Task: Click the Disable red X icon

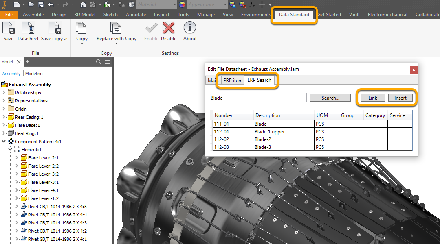Action: (x=169, y=28)
